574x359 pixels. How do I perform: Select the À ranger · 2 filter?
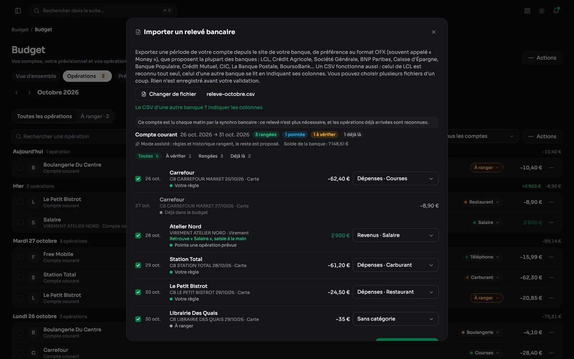95,116
